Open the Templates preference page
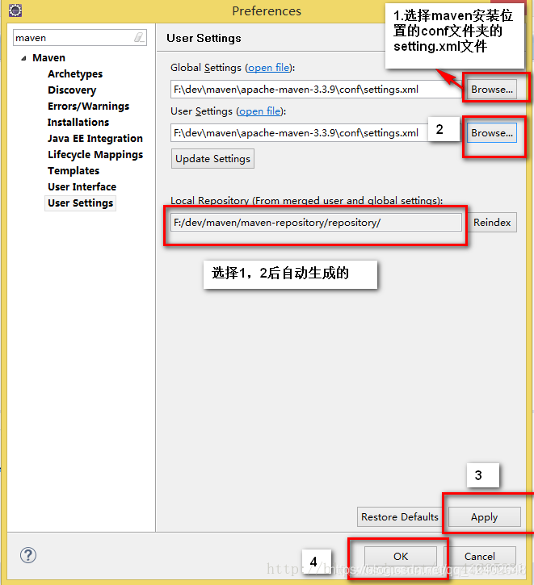This screenshot has height=585, width=534. point(74,170)
